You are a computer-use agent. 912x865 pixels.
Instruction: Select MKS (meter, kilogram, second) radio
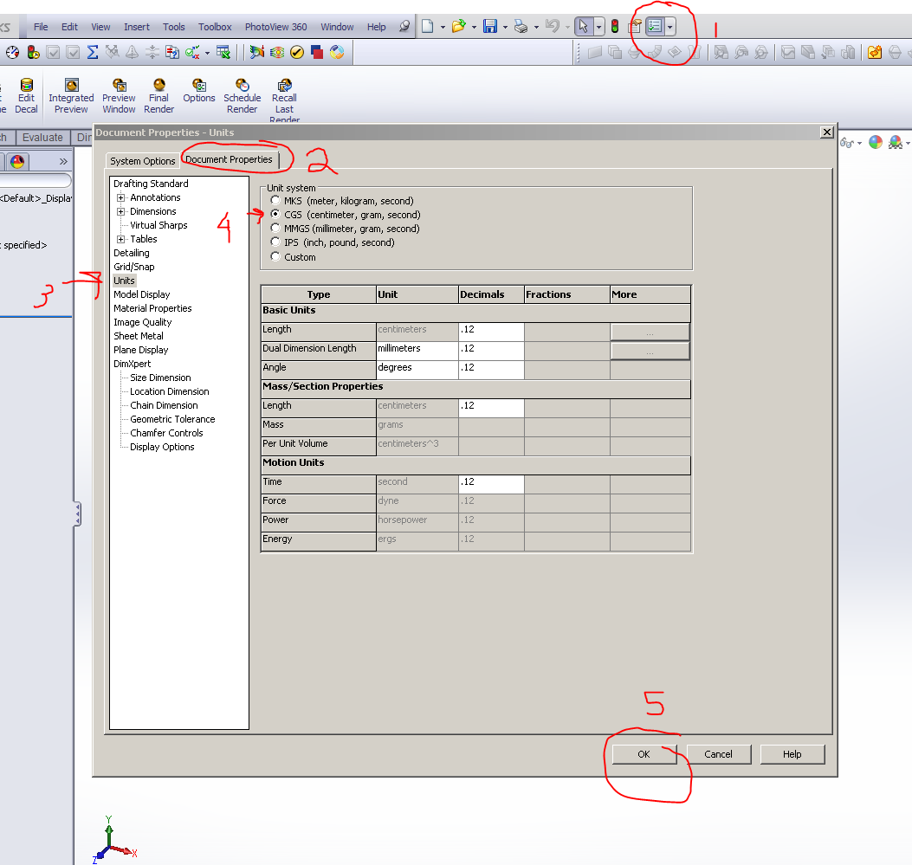click(275, 201)
